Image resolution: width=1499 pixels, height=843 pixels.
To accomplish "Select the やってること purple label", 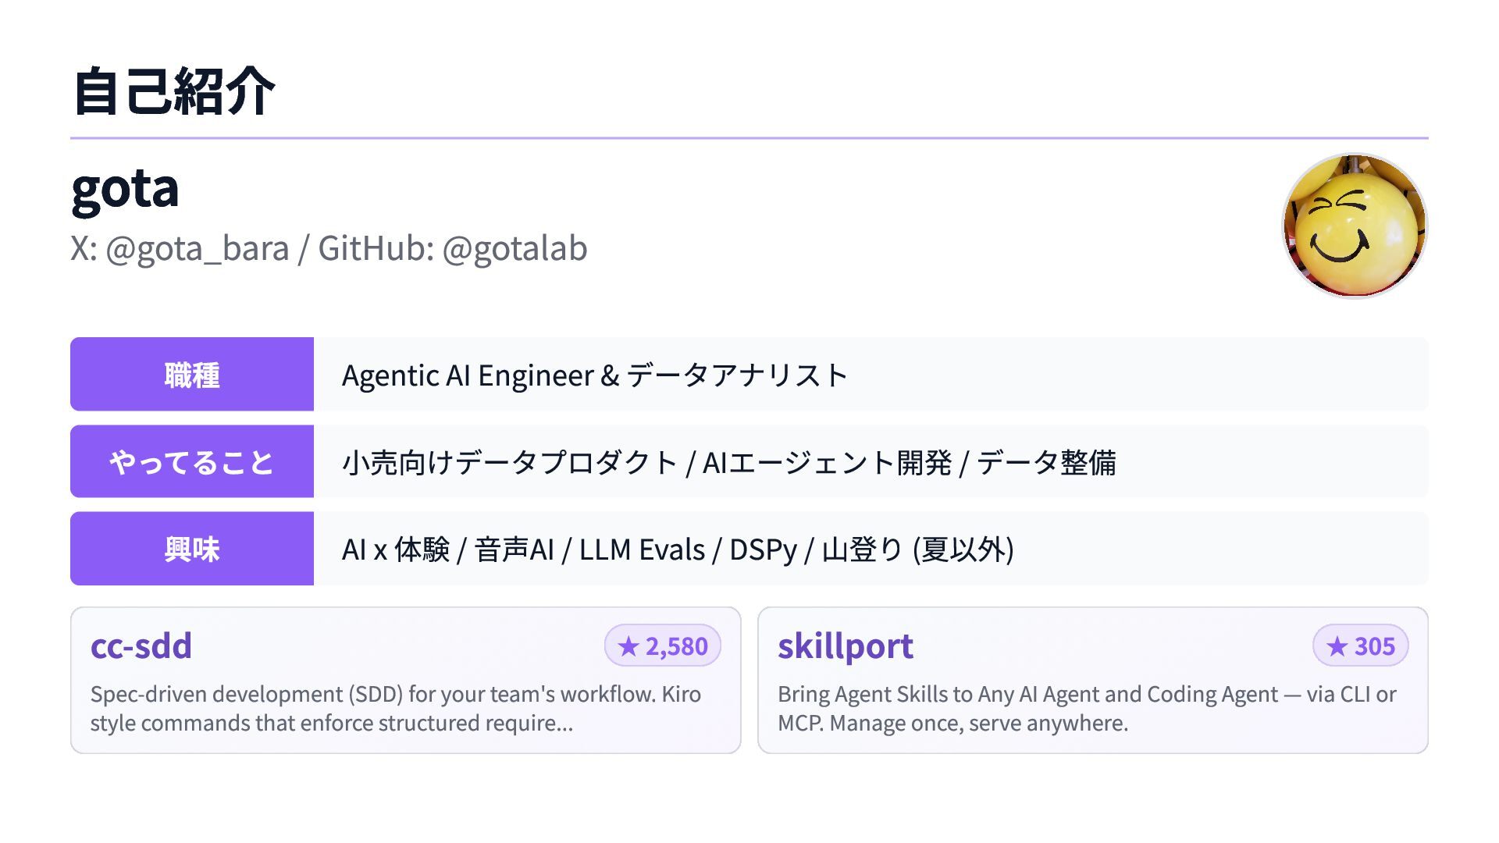I will point(192,462).
